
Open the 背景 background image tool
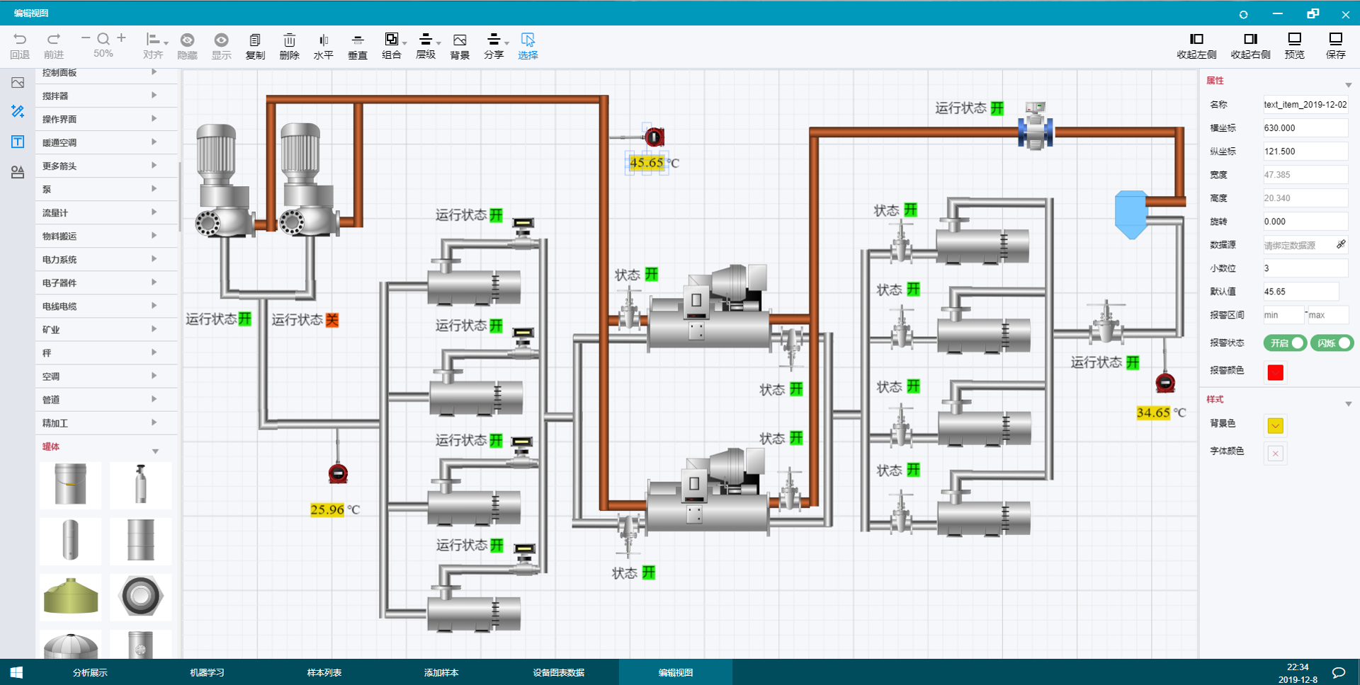pos(460,40)
